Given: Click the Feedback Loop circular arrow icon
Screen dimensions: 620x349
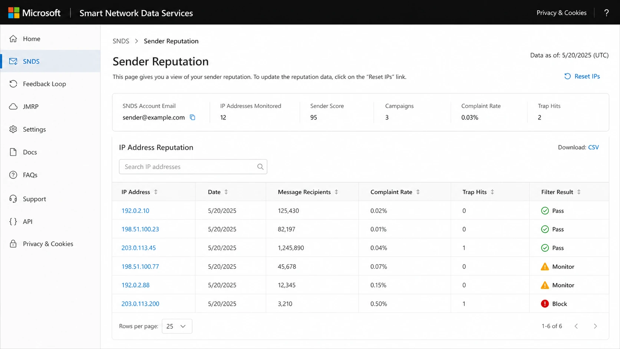Looking at the screenshot, I should 13,84.
